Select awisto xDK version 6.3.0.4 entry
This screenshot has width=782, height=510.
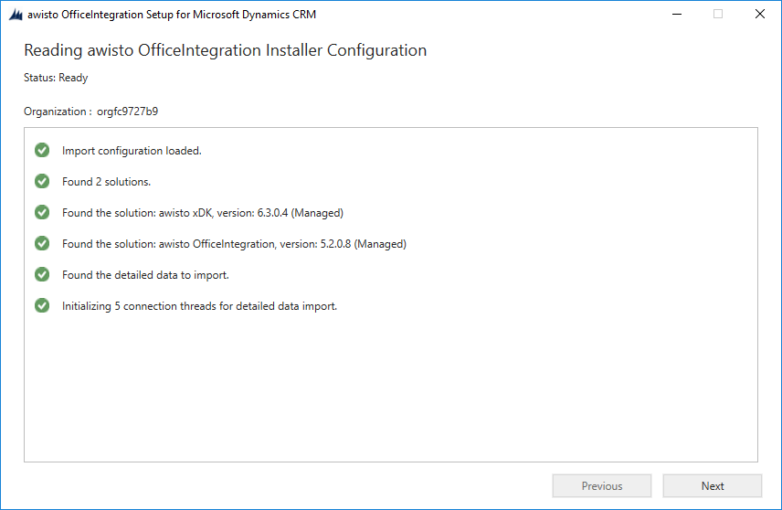coord(203,213)
